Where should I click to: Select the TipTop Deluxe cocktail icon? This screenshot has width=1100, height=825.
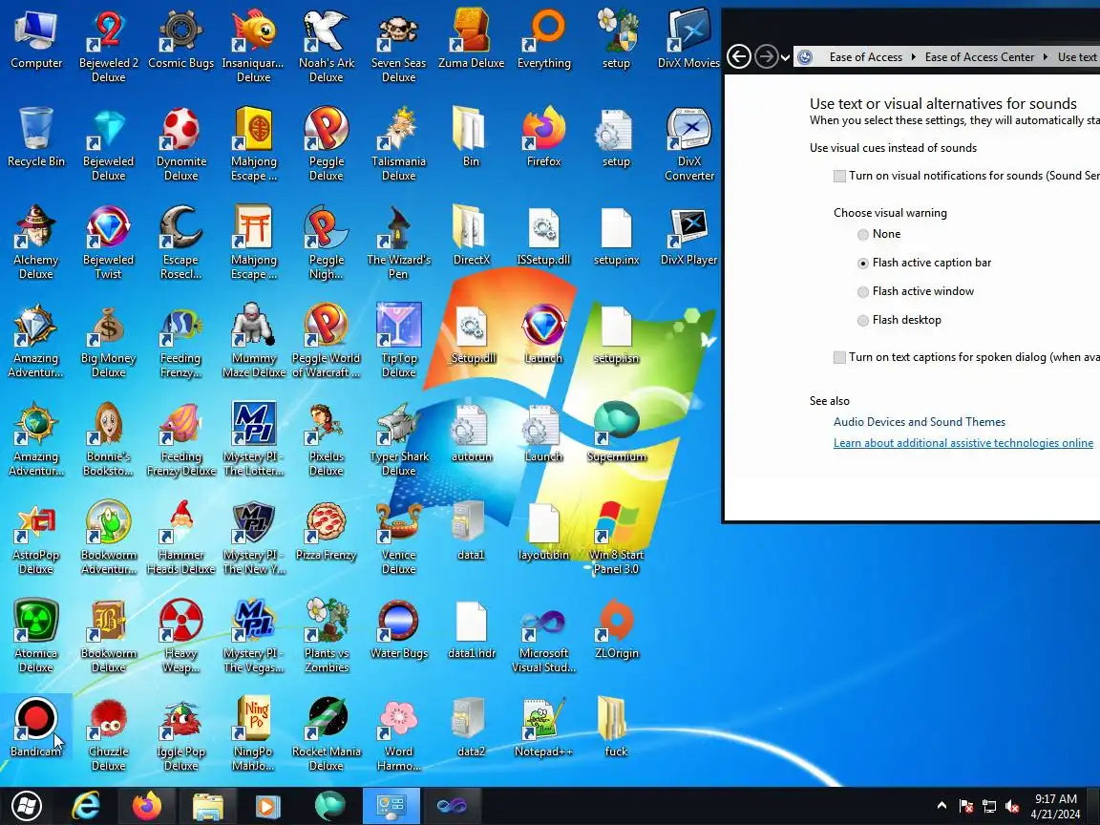pyautogui.click(x=398, y=340)
